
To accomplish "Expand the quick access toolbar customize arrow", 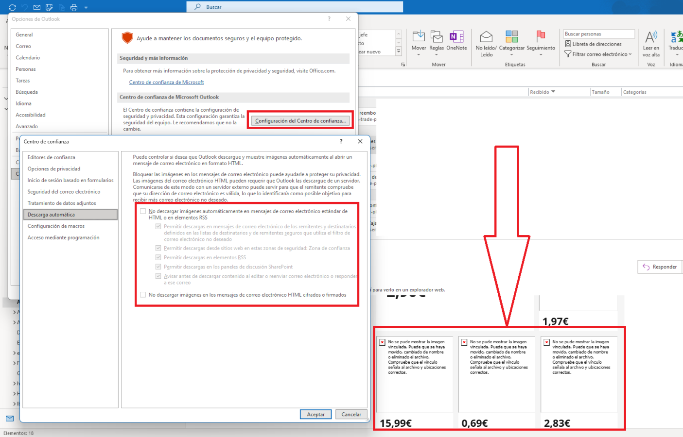I will click(86, 7).
